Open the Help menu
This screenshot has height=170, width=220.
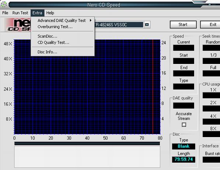[x=50, y=13]
